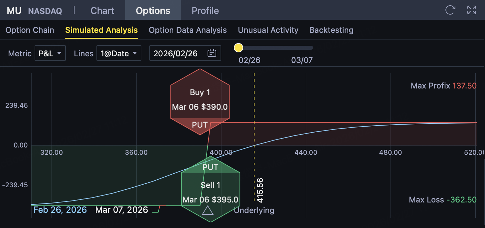The image size is (485, 228).
Task: Click the MU ticker symbol
Action: click(14, 11)
